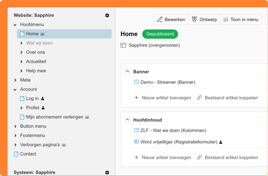Select the Actualiteit page
Screen dimensions: 268x176
[36, 62]
